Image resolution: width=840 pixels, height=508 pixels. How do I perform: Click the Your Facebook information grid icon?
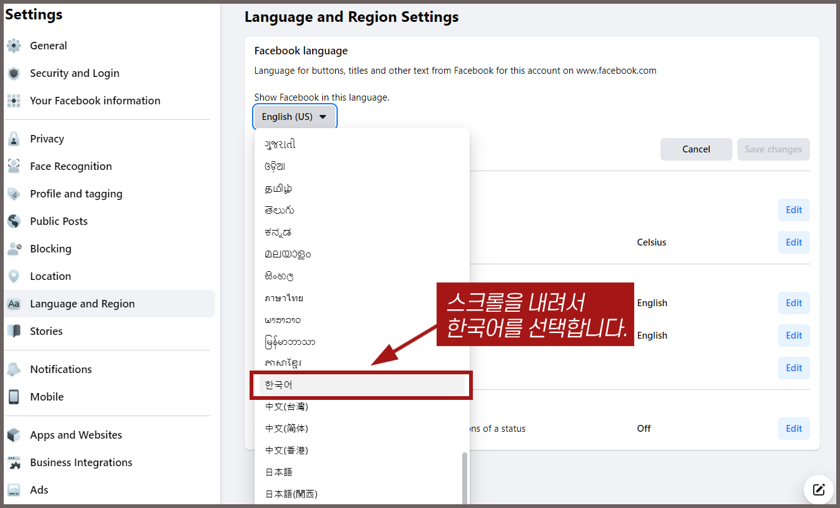click(14, 101)
